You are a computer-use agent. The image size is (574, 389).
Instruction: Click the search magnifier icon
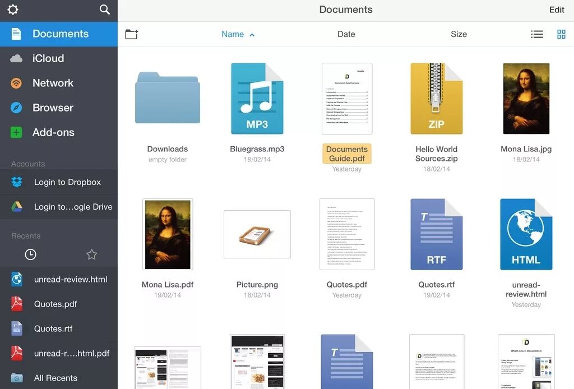[105, 10]
